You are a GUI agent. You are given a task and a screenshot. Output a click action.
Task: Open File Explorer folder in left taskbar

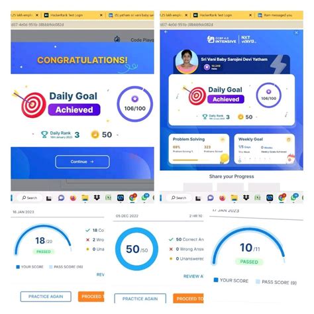(x=85, y=198)
